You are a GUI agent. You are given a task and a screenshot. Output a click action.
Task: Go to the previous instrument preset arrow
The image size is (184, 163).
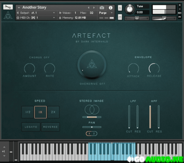88,8
